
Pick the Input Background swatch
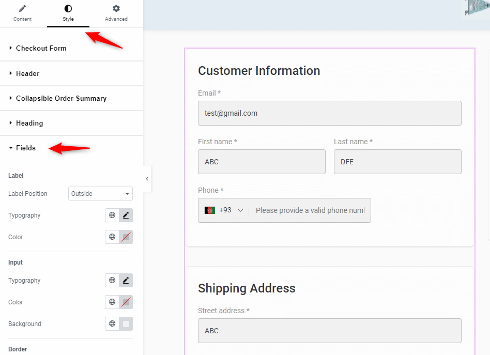(x=126, y=324)
